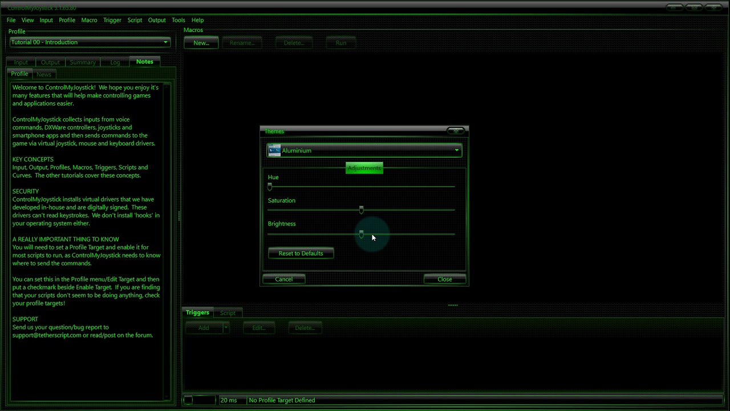Open the Help menu
Image resolution: width=730 pixels, height=411 pixels.
197,20
